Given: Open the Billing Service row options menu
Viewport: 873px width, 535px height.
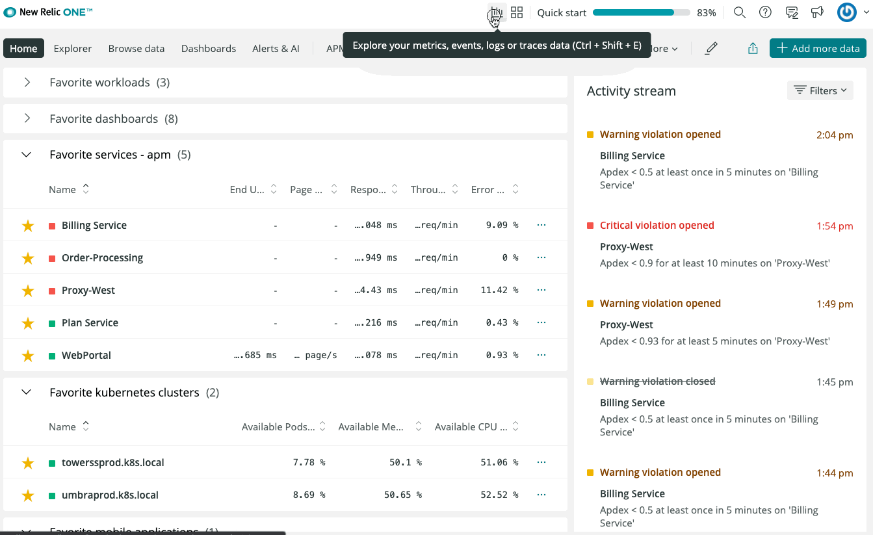Looking at the screenshot, I should pos(541,225).
